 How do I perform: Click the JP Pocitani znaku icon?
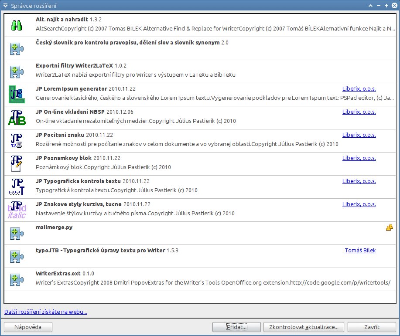coord(17,141)
